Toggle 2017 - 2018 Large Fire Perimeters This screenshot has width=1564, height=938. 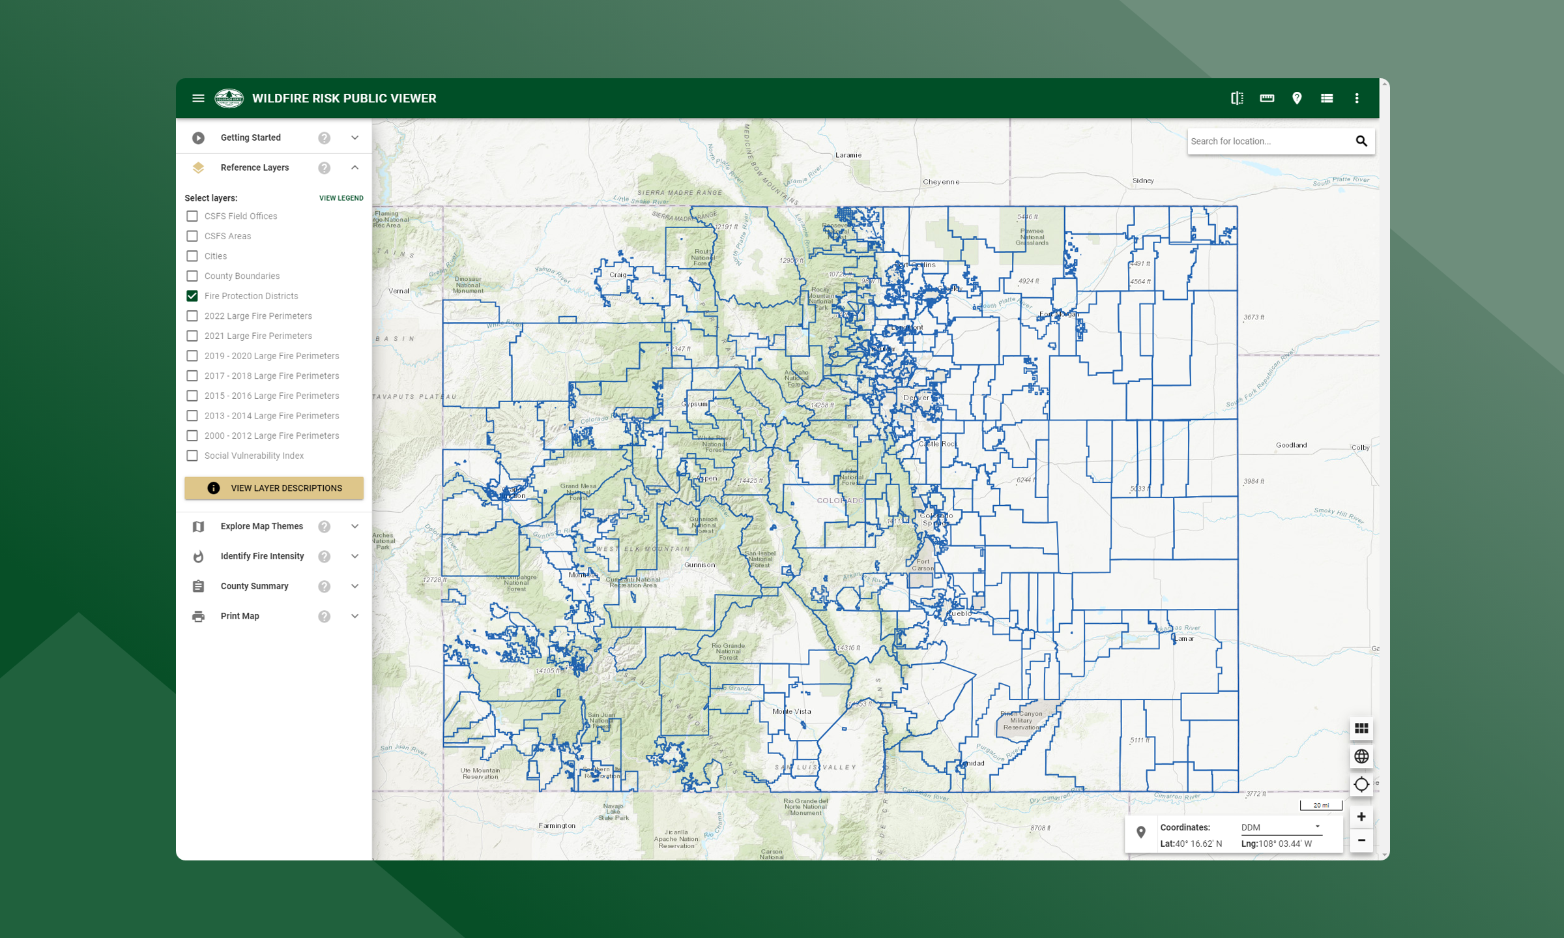[x=192, y=376]
